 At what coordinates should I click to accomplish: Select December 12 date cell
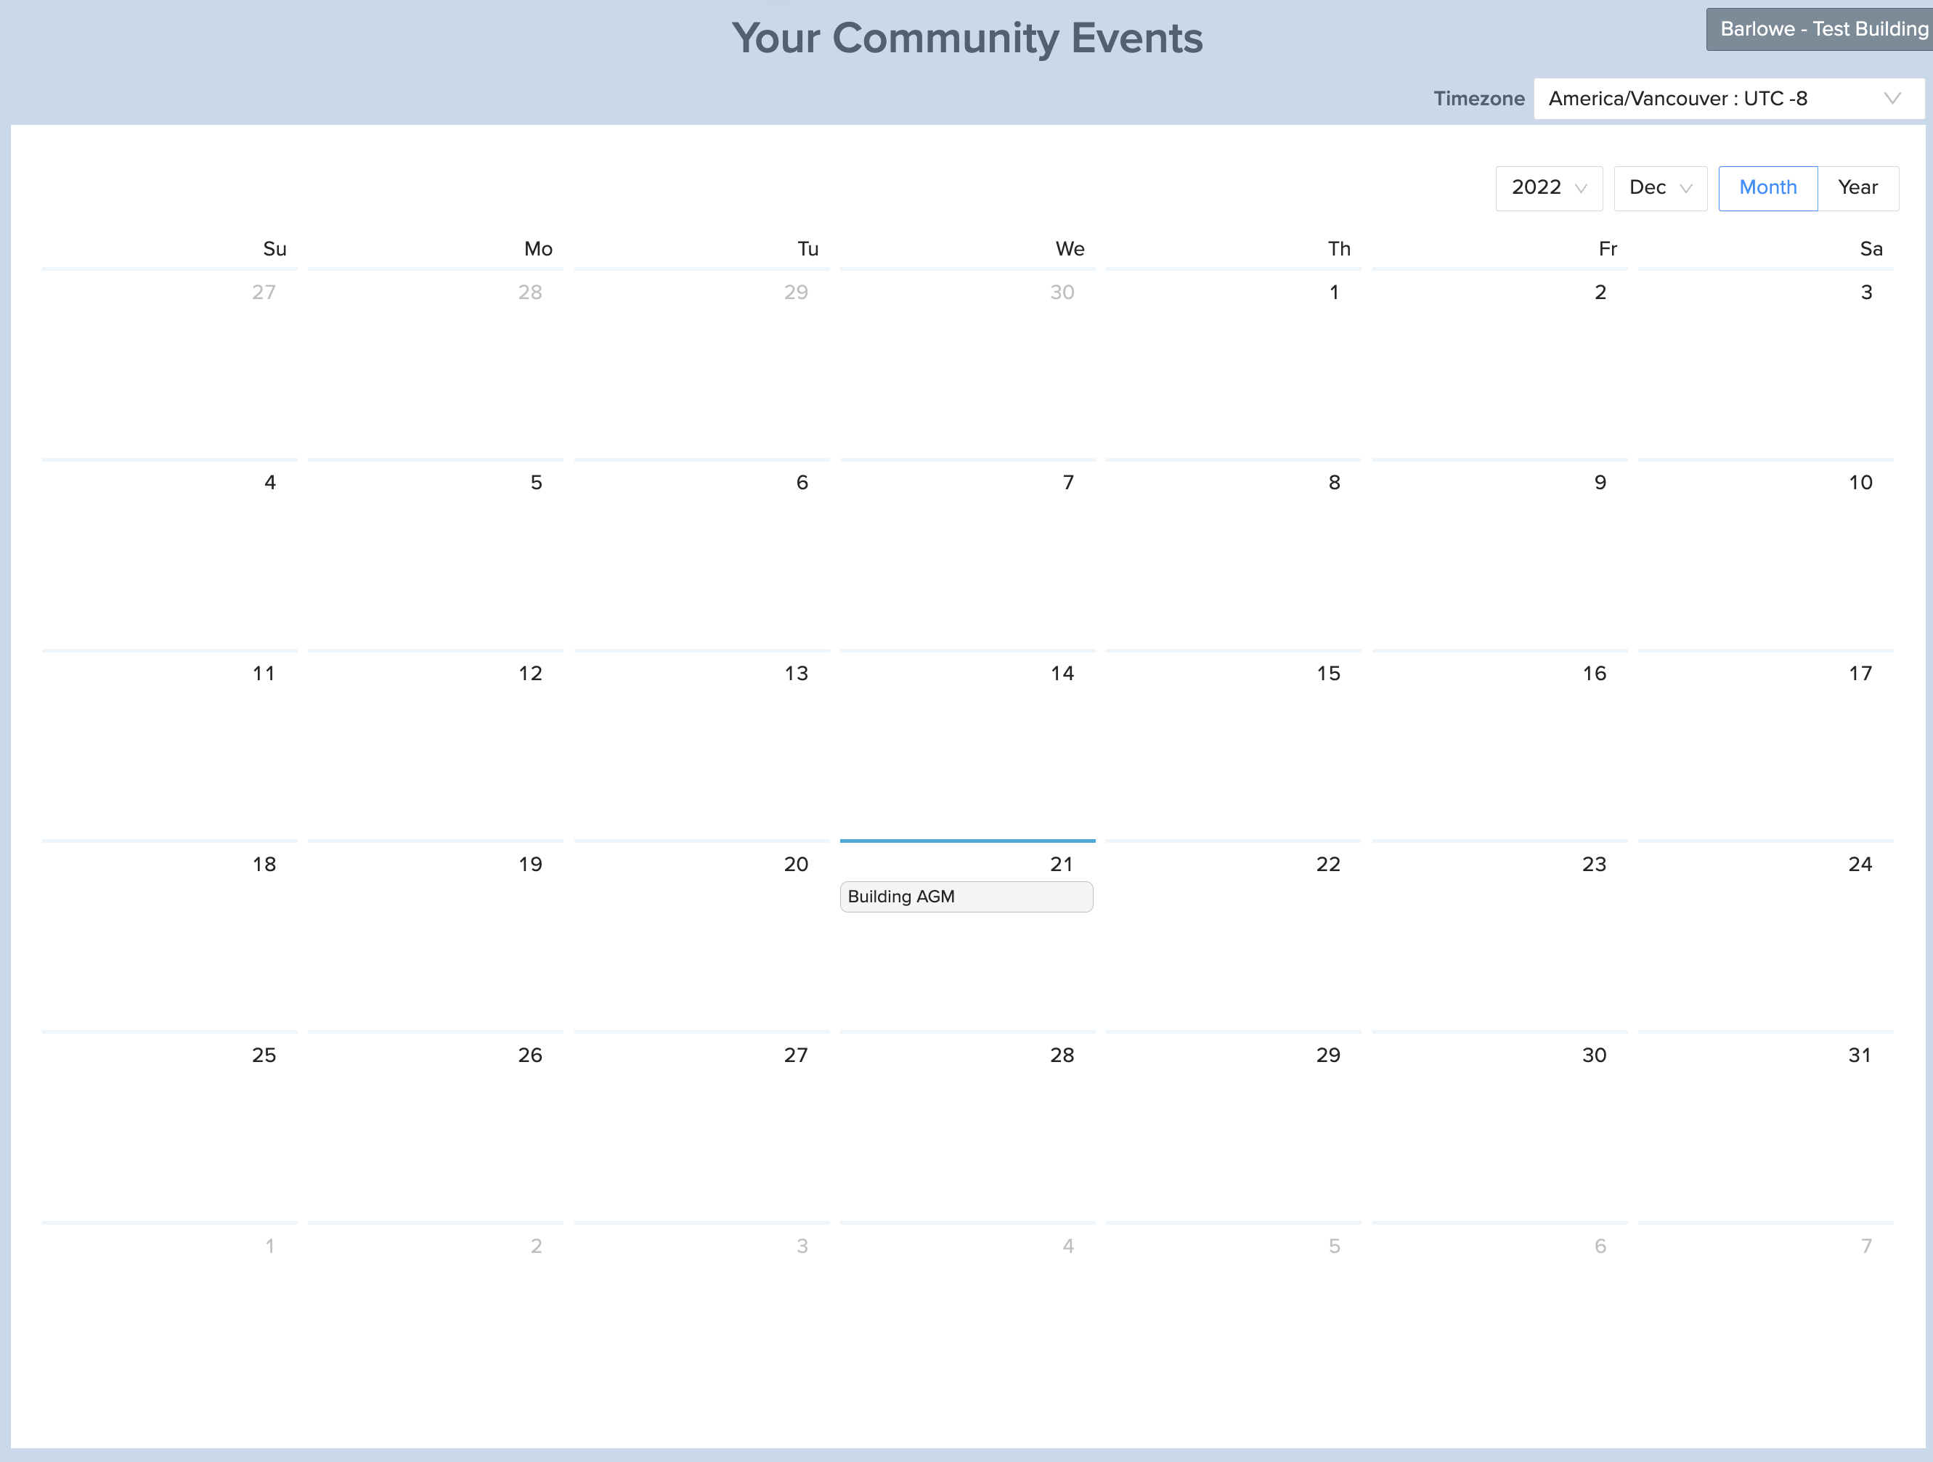point(435,744)
